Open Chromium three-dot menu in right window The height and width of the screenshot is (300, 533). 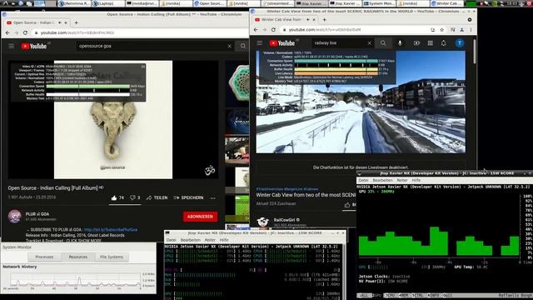(471, 30)
